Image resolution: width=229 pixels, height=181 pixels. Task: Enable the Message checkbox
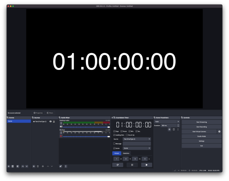click(x=114, y=144)
